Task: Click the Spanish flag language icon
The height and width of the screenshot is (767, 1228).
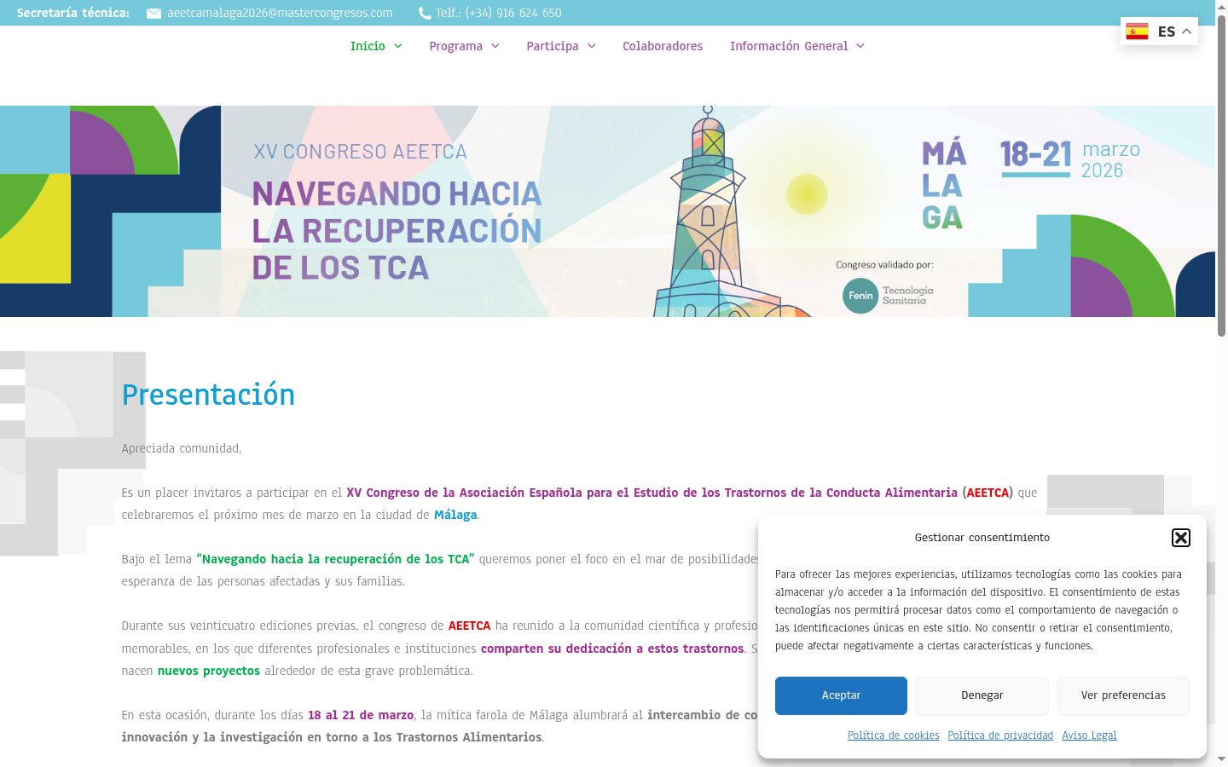Action: [x=1137, y=32]
